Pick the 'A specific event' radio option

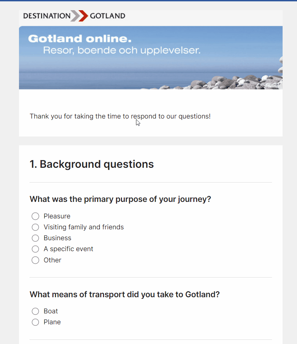coord(35,249)
